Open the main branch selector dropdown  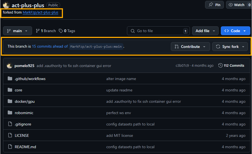coord(17,31)
